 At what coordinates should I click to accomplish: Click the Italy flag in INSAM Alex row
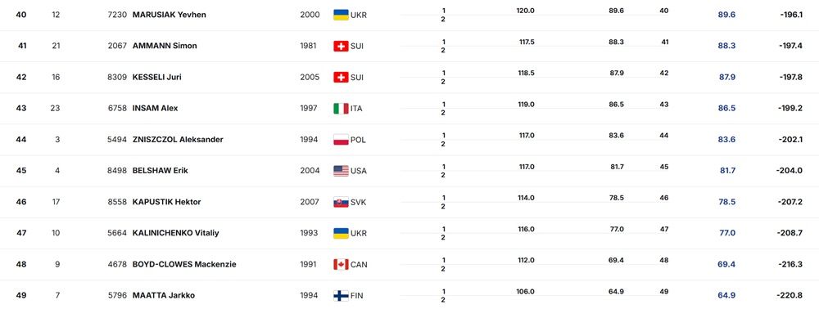[x=341, y=109]
